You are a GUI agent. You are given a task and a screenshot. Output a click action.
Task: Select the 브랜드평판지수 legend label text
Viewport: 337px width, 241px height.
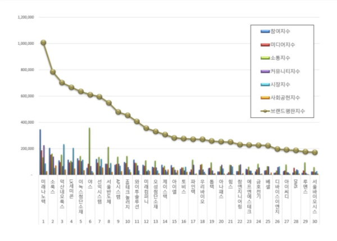pos(289,110)
